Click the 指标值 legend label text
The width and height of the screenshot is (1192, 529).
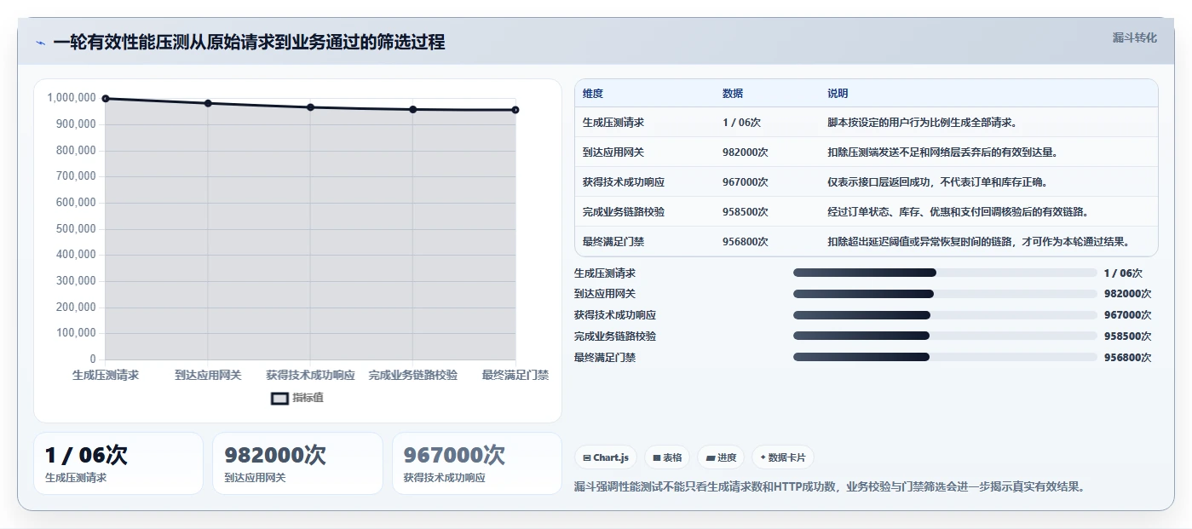point(308,398)
